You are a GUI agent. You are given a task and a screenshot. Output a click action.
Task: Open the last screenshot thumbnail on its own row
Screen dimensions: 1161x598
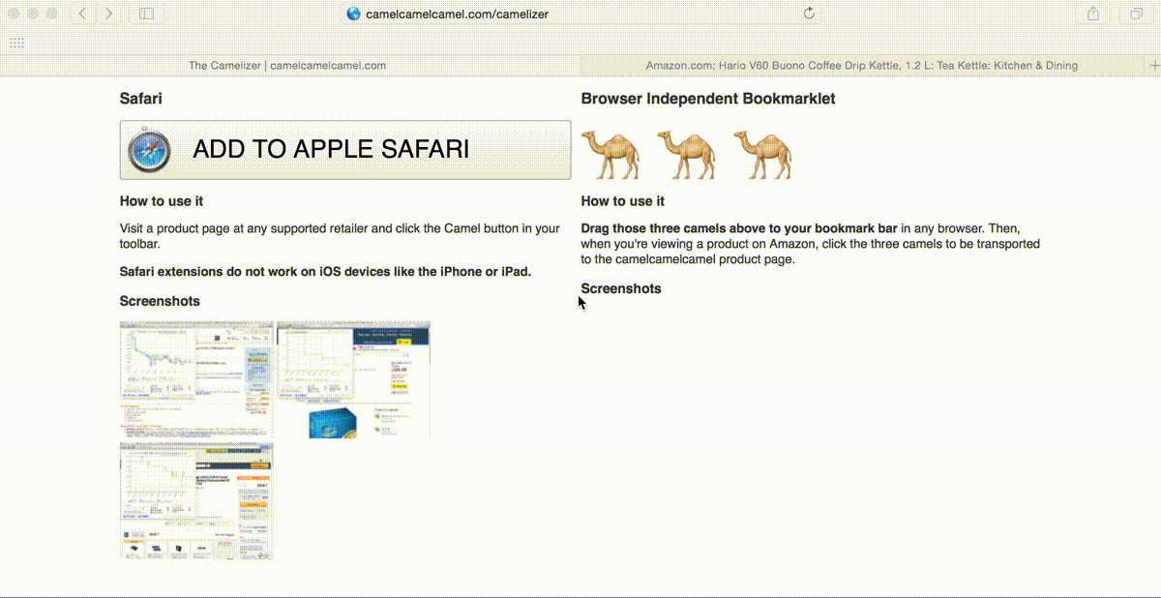(x=196, y=500)
